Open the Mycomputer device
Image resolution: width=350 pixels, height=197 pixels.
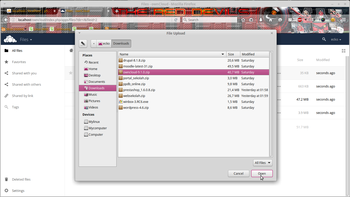pos(98,128)
